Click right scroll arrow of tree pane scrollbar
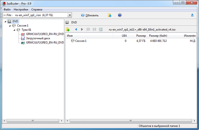 [x=62, y=121]
